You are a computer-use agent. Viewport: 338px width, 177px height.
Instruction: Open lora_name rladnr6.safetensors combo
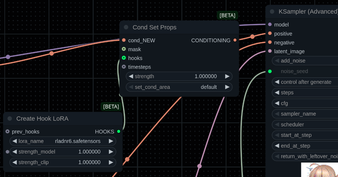[x=63, y=141]
